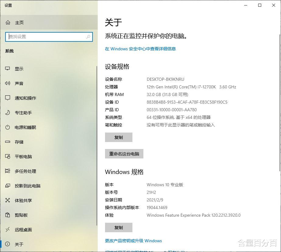Select the 远程桌面 remote desktop icon
This screenshot has height=252, width=281.
click(7, 230)
